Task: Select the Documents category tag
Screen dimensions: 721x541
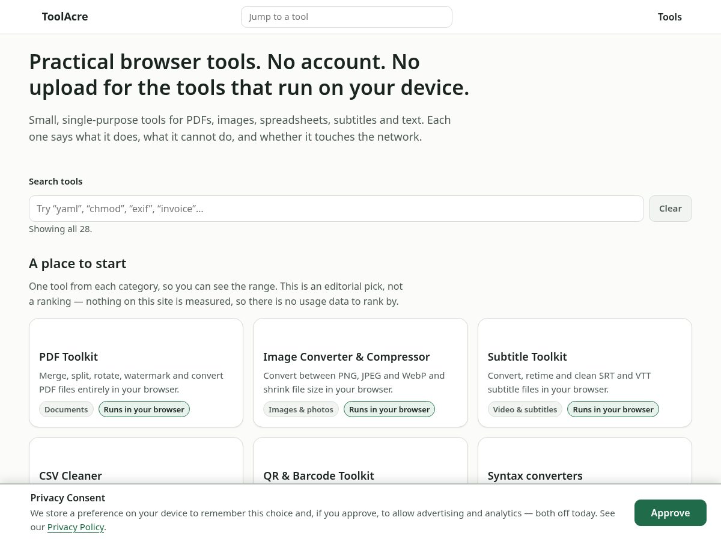Action: pyautogui.click(x=66, y=409)
